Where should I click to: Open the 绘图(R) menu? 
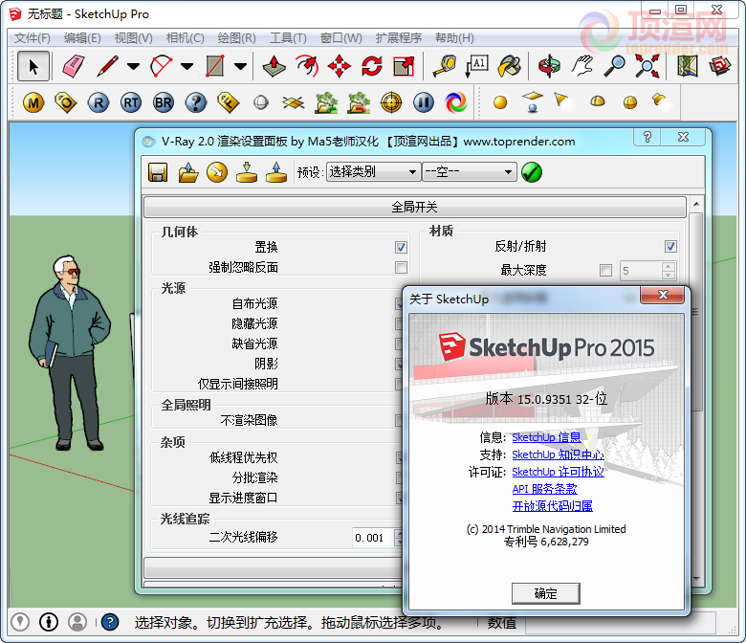tap(236, 38)
